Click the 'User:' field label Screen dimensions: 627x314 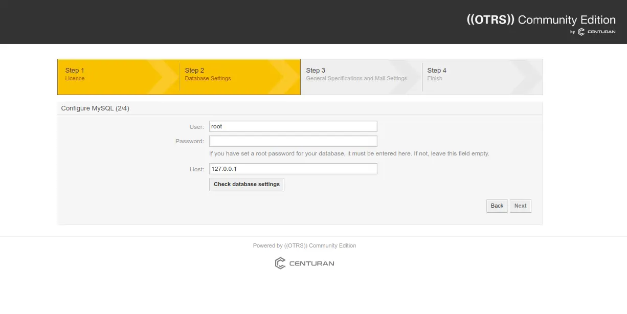pyautogui.click(x=196, y=127)
